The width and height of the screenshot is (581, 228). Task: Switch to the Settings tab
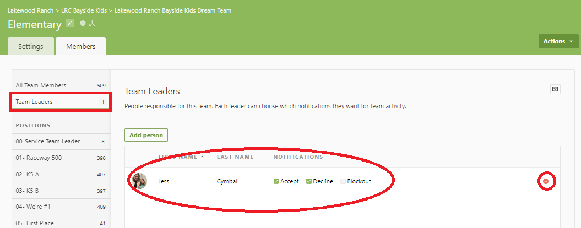(x=31, y=47)
